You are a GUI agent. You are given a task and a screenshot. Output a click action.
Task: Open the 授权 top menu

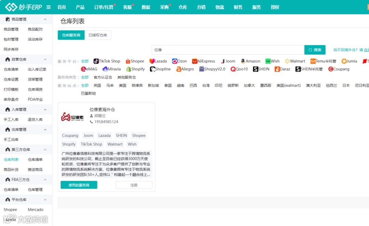pyautogui.click(x=275, y=7)
